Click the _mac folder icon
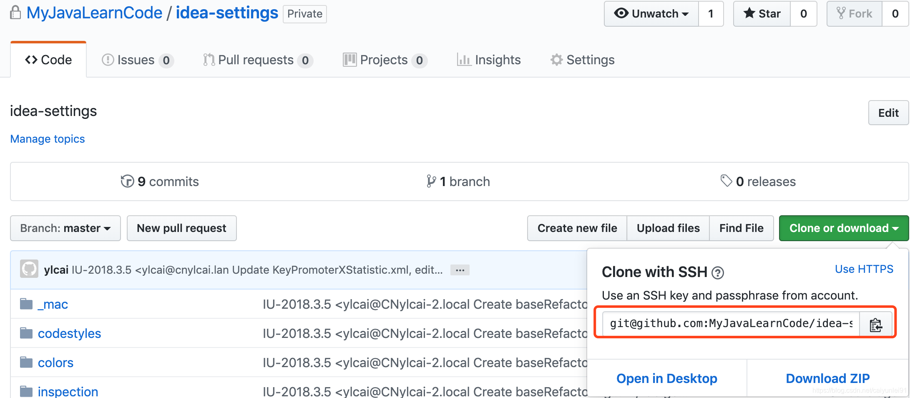This screenshot has width=910, height=398. [x=26, y=304]
